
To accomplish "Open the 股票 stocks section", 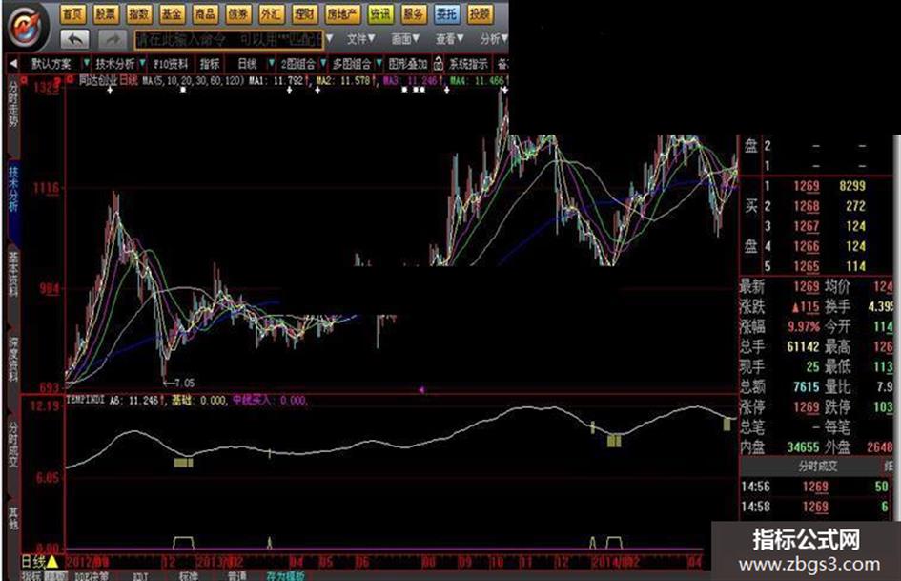I will click(x=105, y=13).
